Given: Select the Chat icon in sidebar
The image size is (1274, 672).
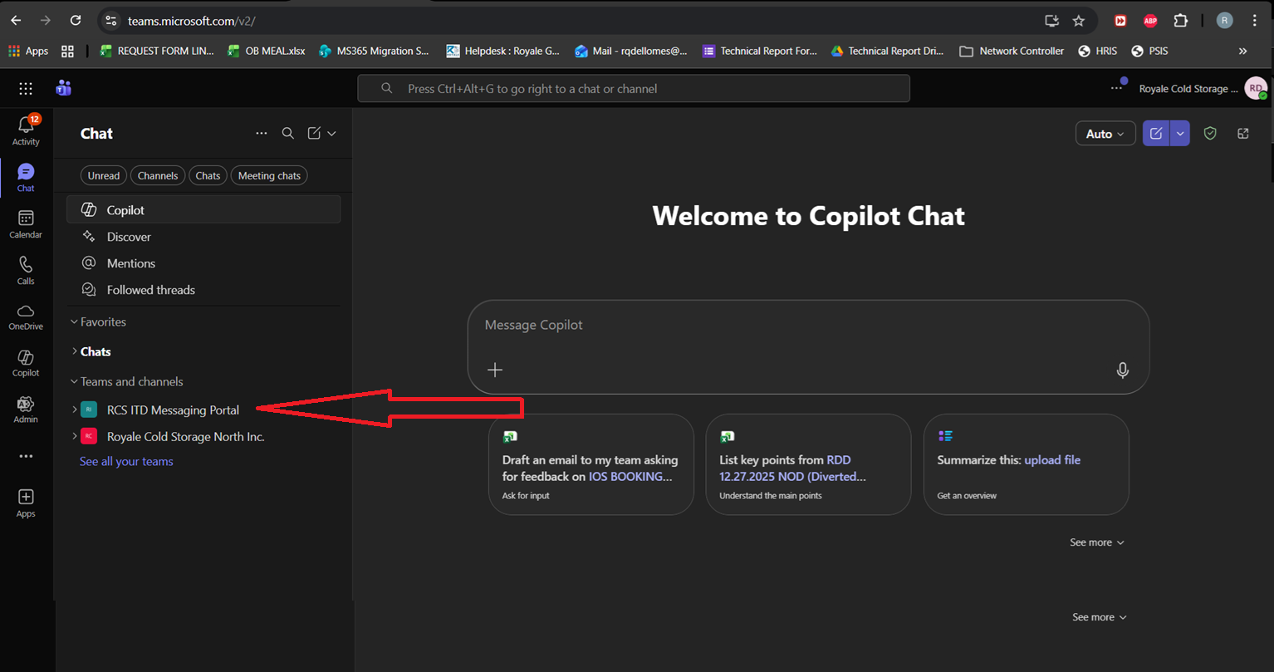Looking at the screenshot, I should [x=26, y=177].
